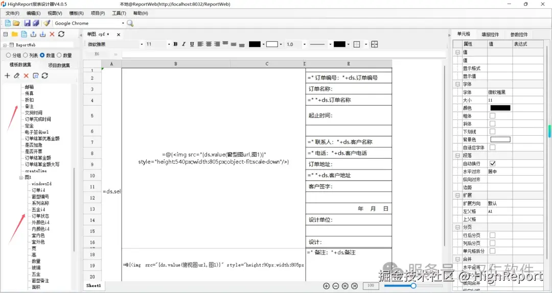
Task: Uncheck the 自动换行 checkbox
Action: click(493, 163)
